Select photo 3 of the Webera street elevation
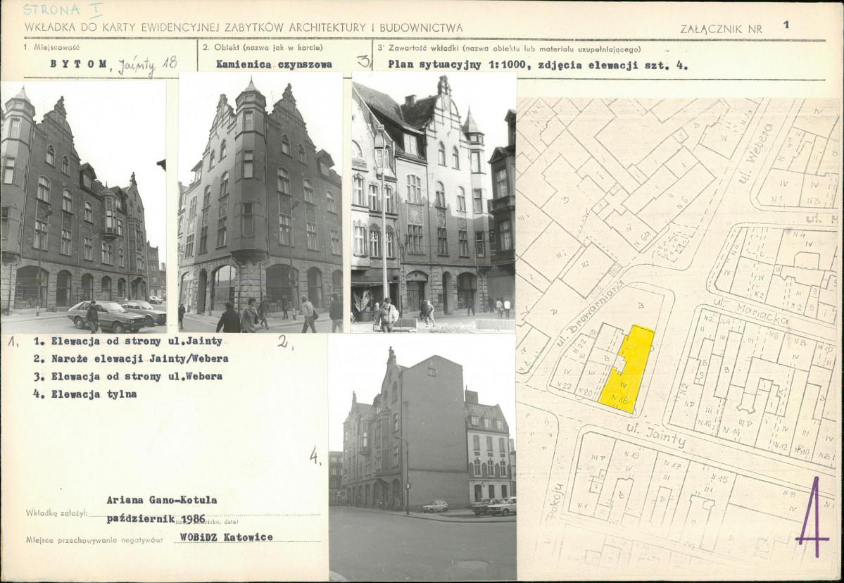This screenshot has width=844, height=583. pos(434,202)
